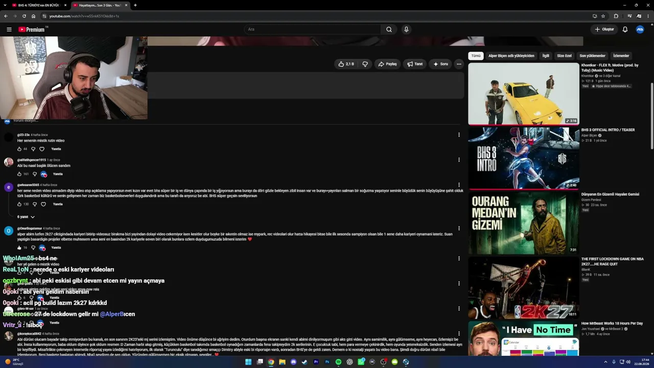Open Discord from the taskbar

293,362
